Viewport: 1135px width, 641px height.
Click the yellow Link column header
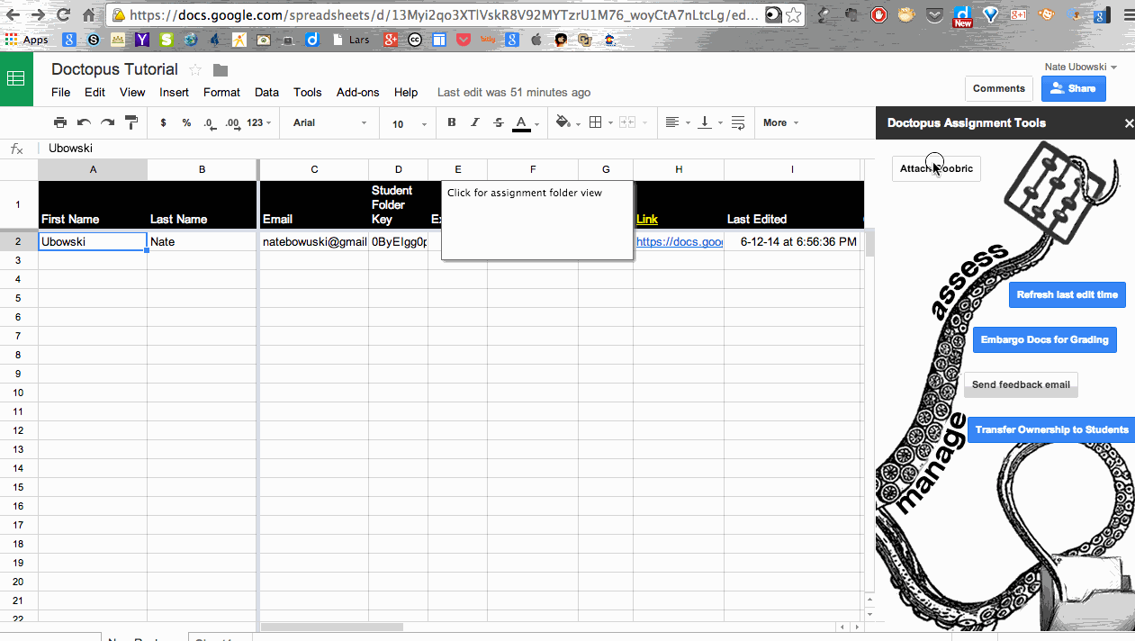click(x=647, y=219)
